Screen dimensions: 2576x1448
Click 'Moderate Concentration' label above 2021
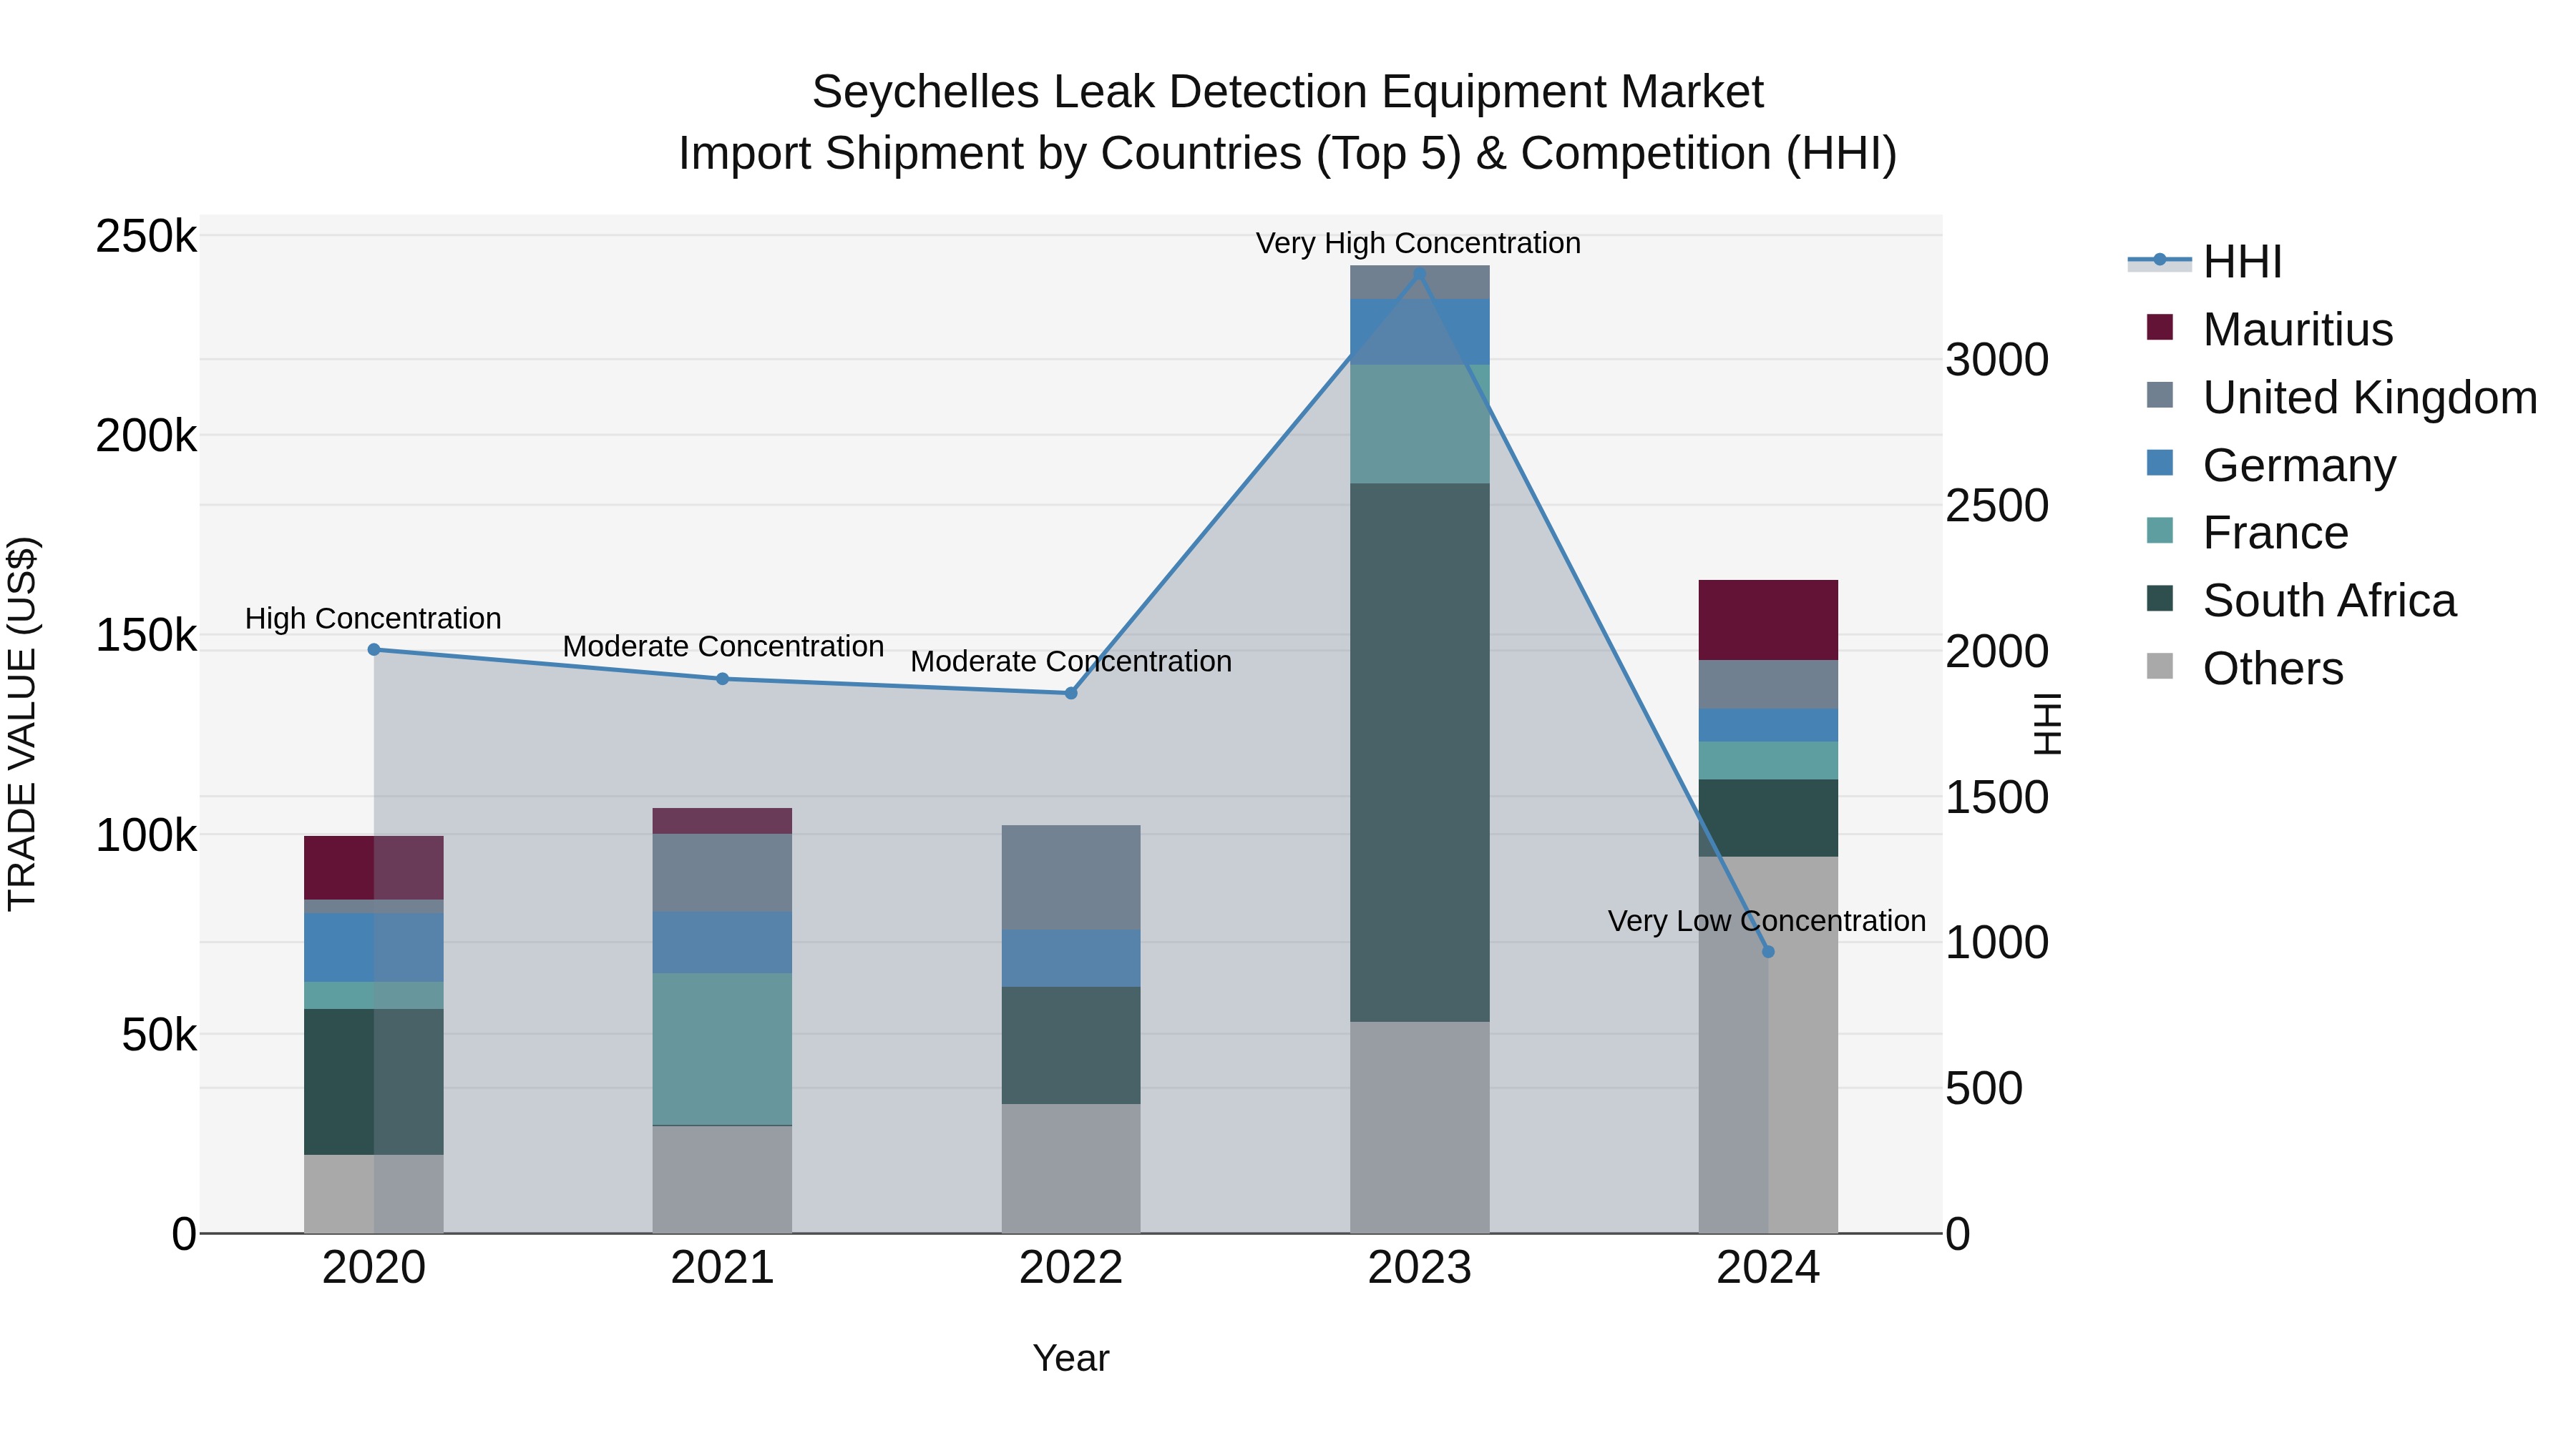[723, 646]
